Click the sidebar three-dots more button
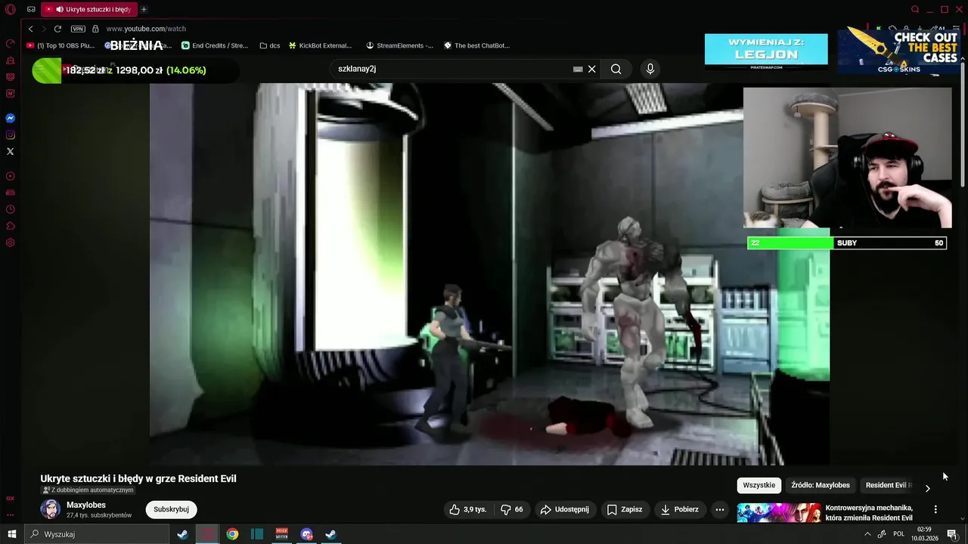 coord(11,515)
